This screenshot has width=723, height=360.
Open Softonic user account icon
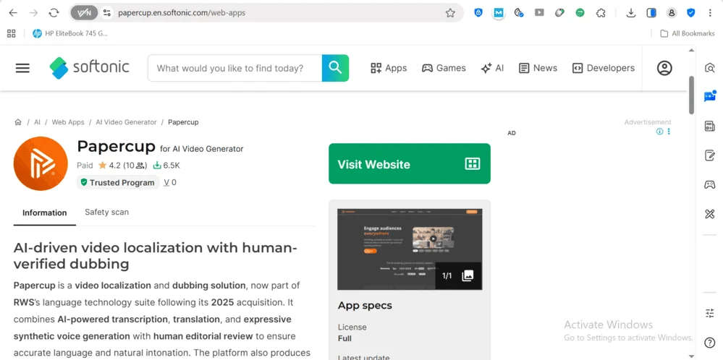click(x=664, y=68)
